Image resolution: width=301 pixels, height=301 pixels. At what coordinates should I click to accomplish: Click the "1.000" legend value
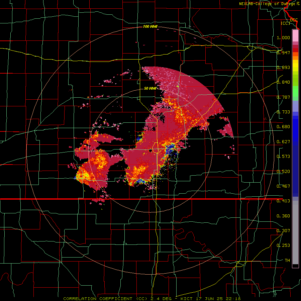(283, 37)
